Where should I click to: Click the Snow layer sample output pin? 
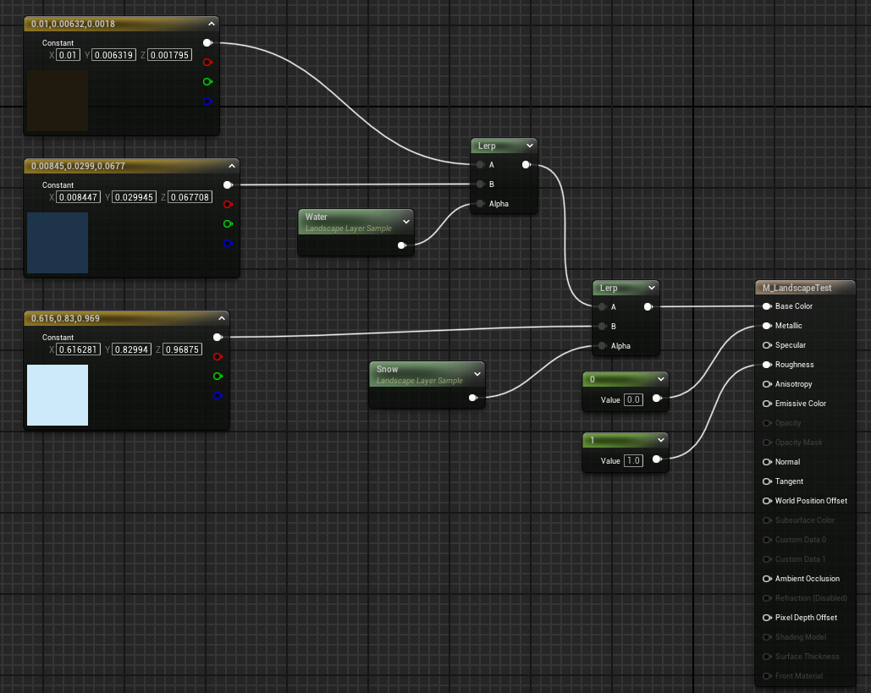473,398
